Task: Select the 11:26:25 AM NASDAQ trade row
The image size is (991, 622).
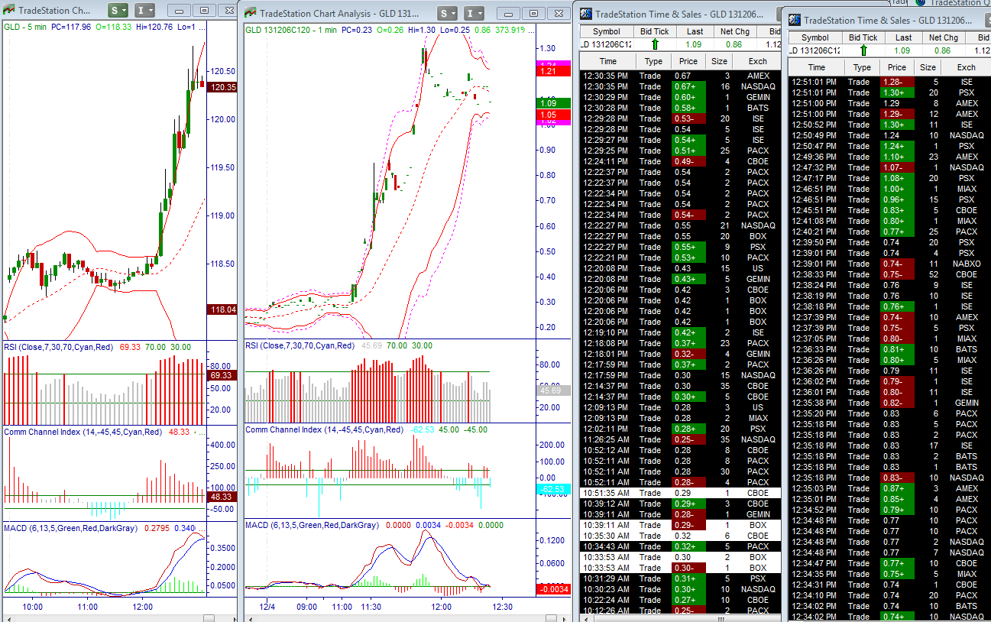Action: [x=680, y=439]
